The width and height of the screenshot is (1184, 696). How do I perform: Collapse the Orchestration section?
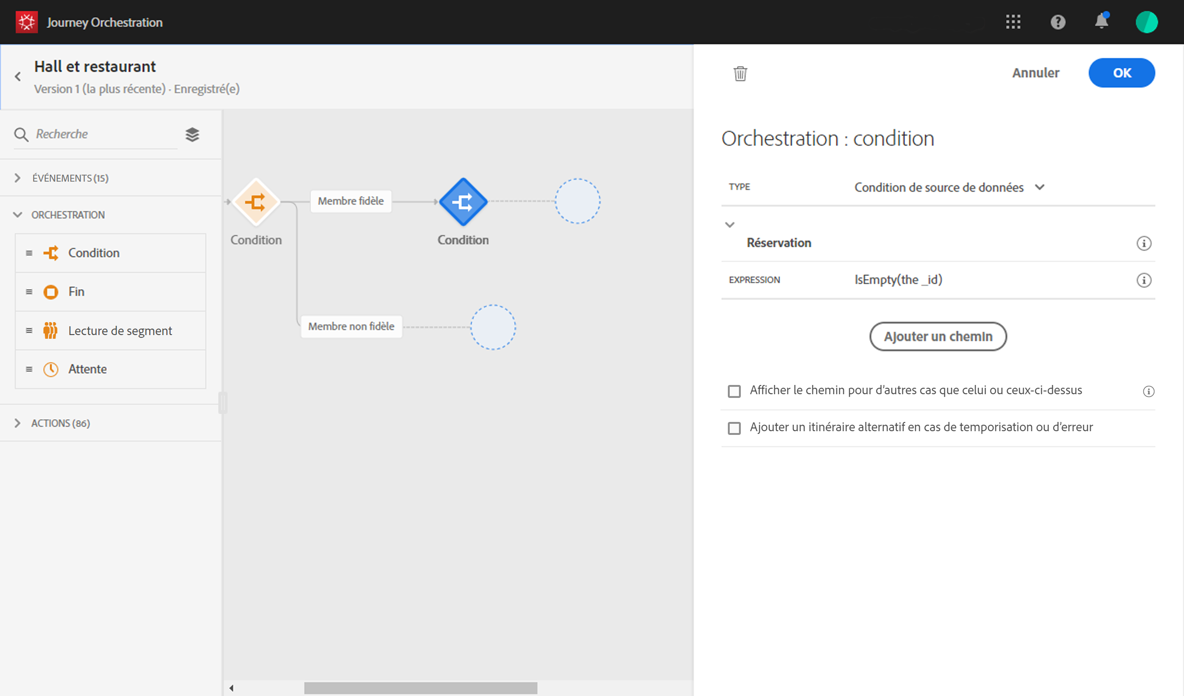18,215
